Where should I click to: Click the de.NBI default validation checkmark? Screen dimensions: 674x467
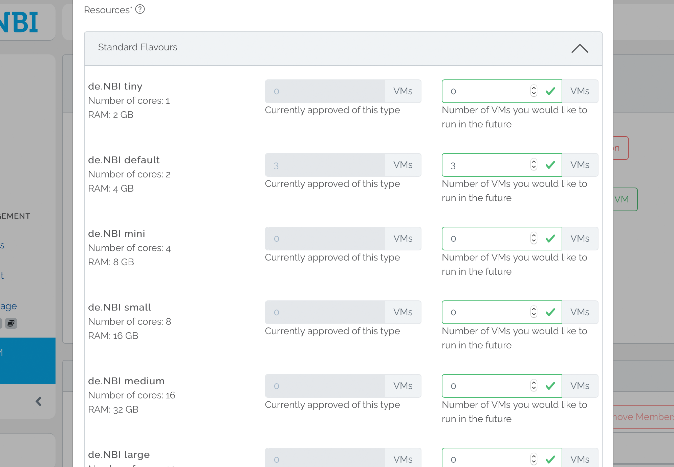coord(550,165)
